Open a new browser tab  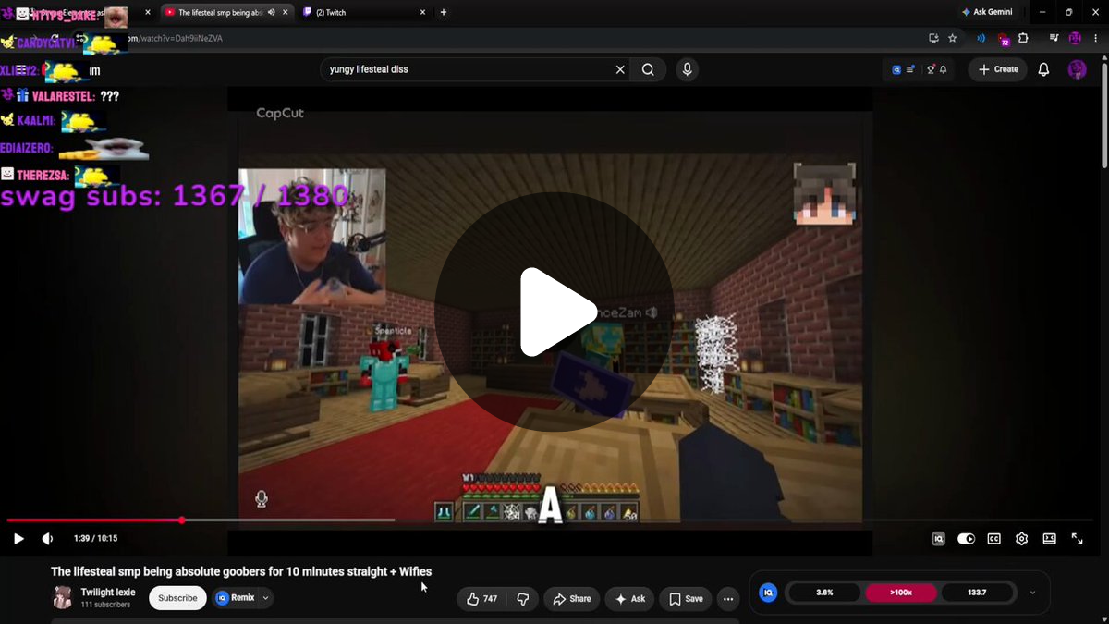coord(444,12)
